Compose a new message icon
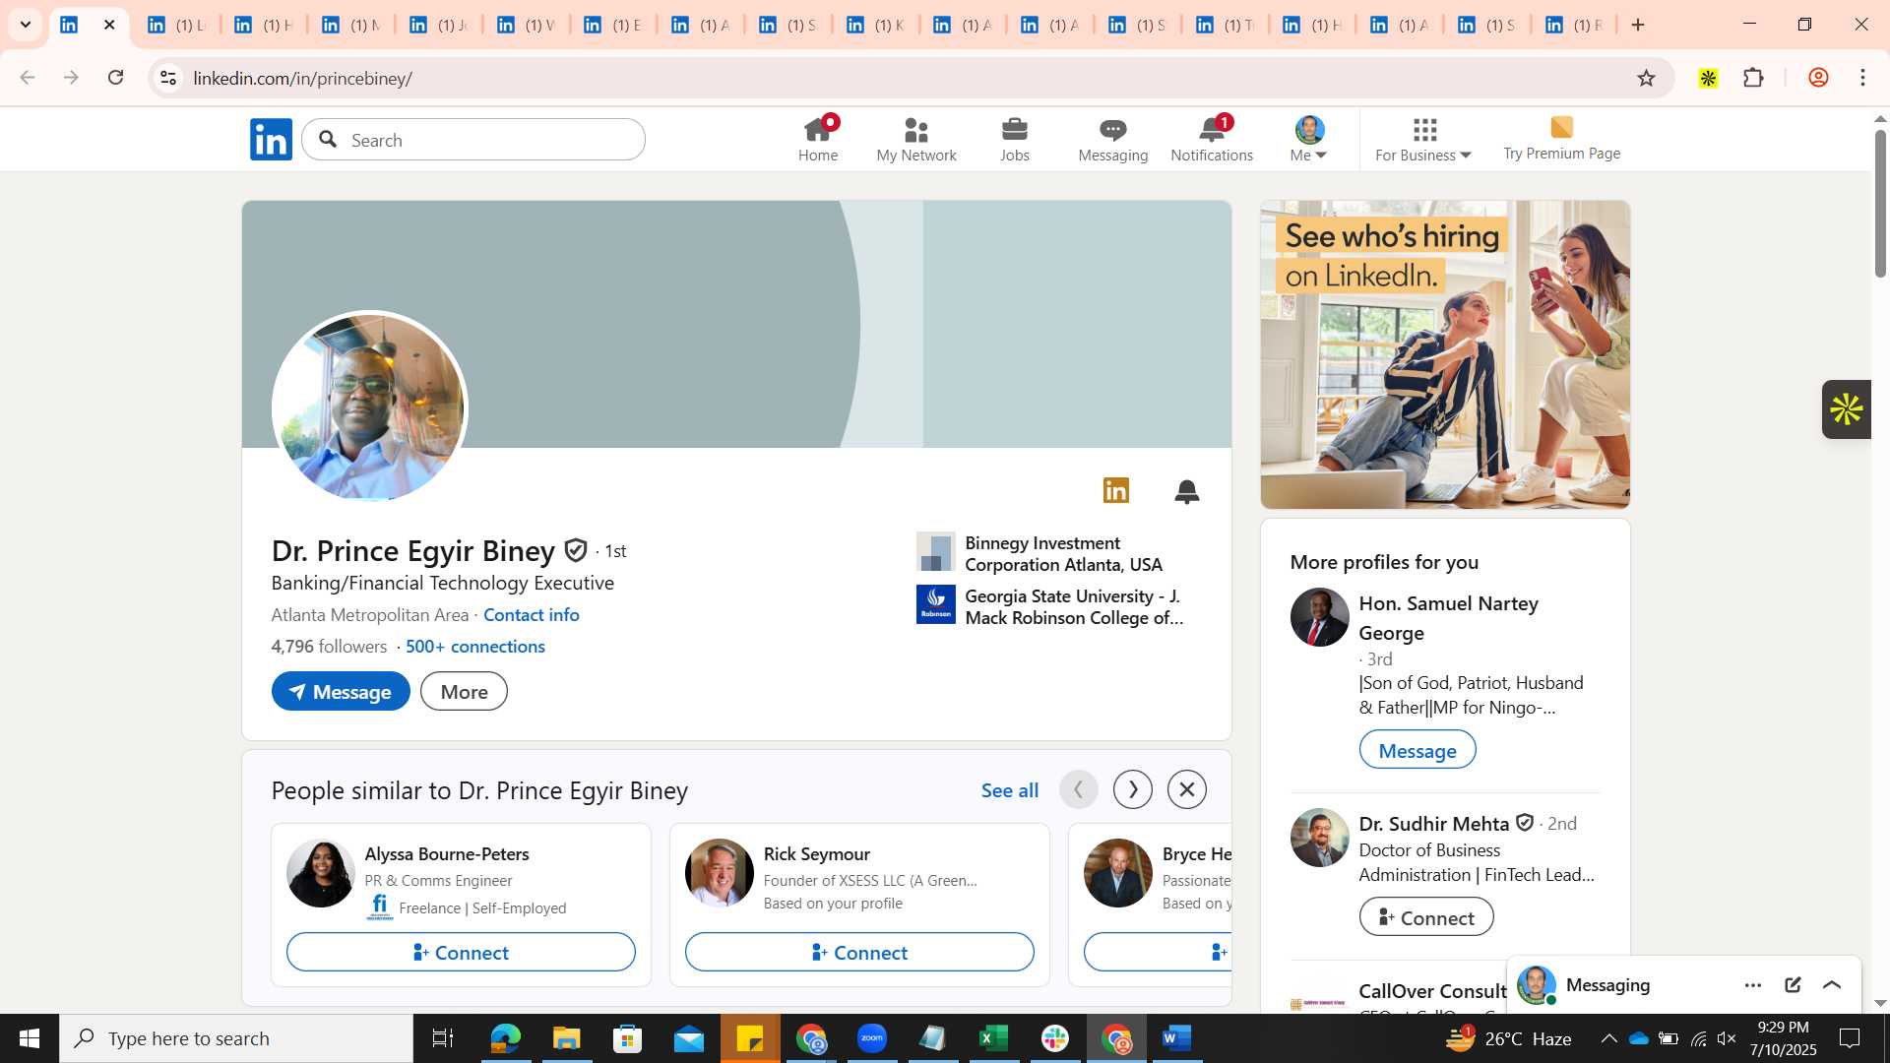The height and width of the screenshot is (1063, 1890). click(1793, 985)
